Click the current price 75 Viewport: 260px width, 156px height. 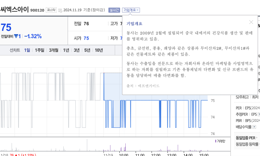click(6, 27)
